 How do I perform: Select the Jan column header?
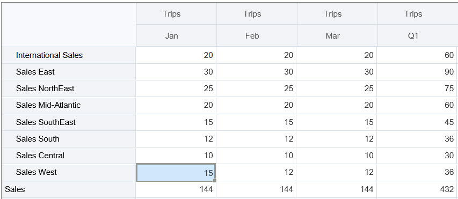pos(176,35)
